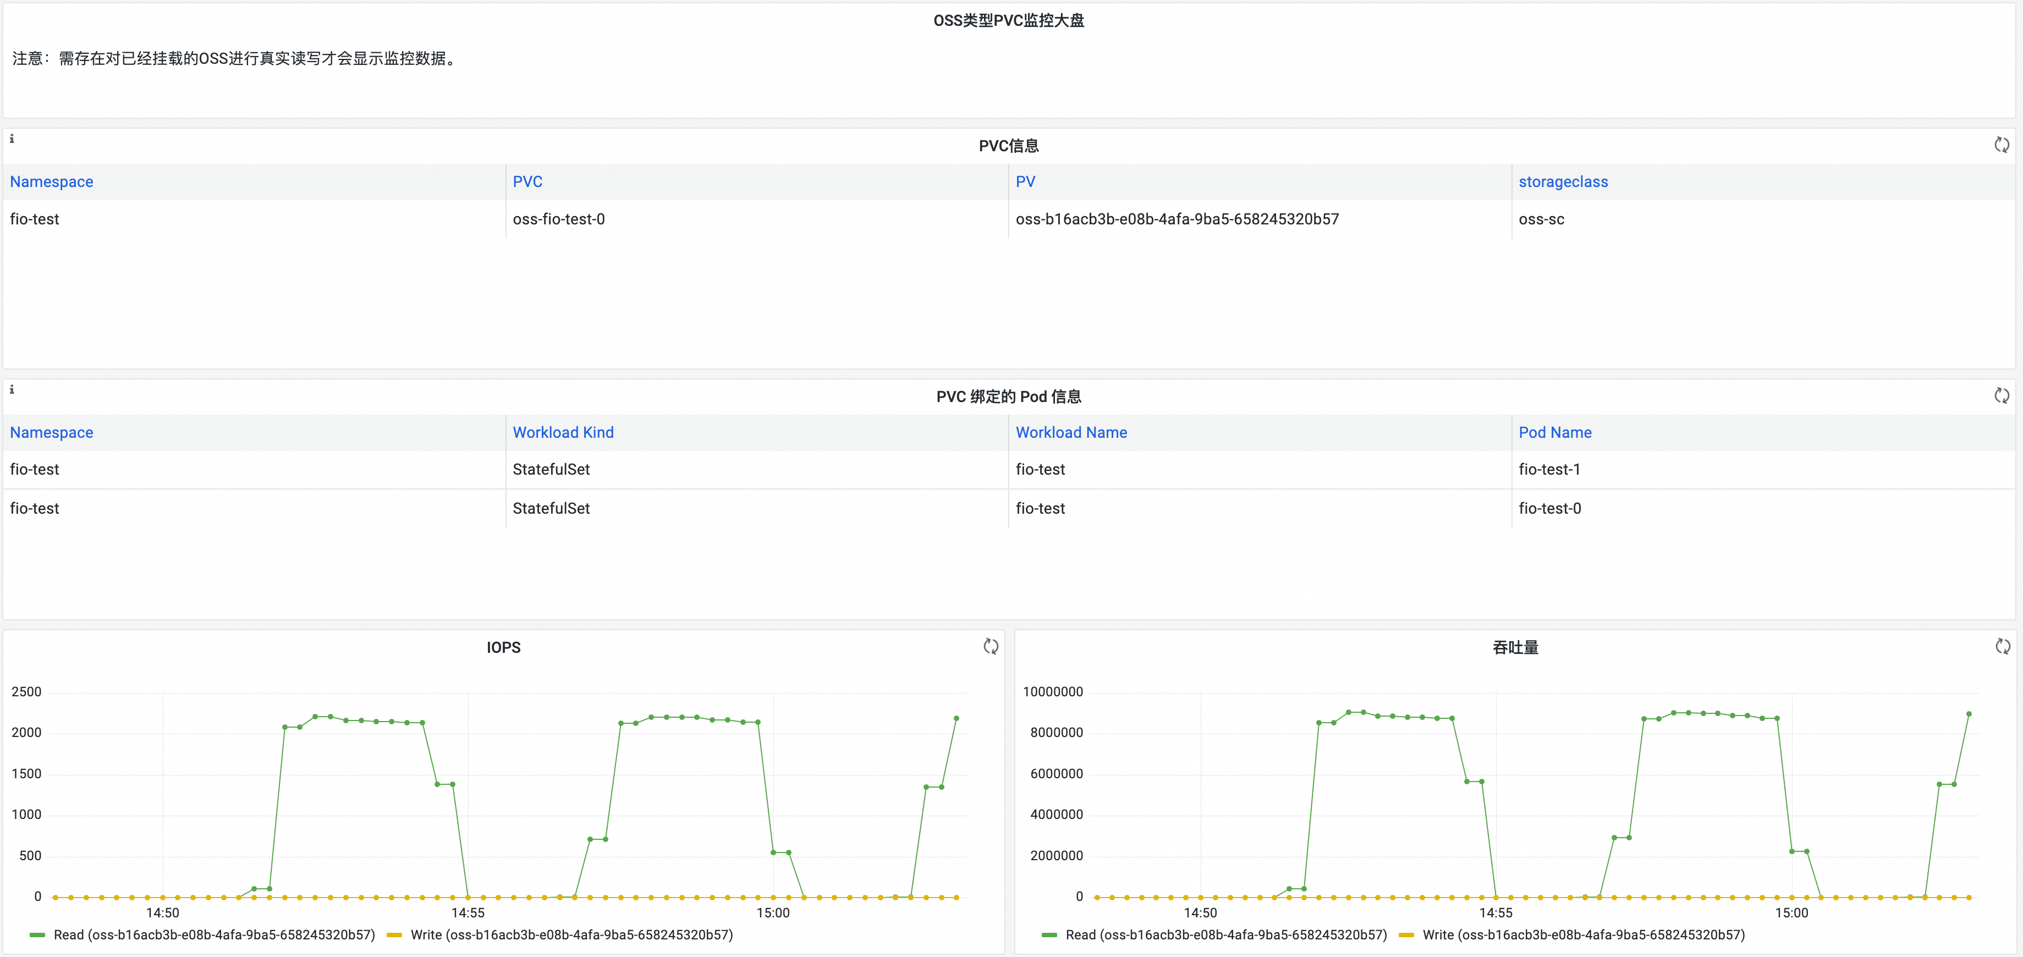Sort Pod table by Namespace column

pos(52,432)
